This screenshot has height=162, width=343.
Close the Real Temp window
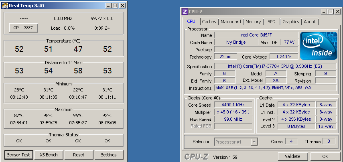pyautogui.click(x=122, y=6)
